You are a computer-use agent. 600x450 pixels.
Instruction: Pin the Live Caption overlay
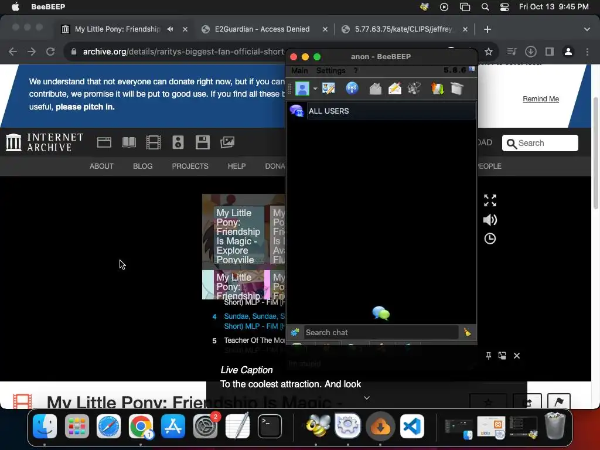(x=488, y=356)
